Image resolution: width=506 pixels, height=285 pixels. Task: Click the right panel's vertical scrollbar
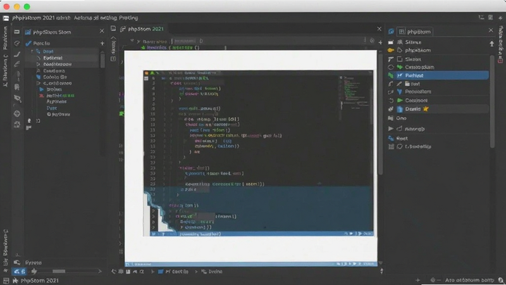click(x=492, y=102)
